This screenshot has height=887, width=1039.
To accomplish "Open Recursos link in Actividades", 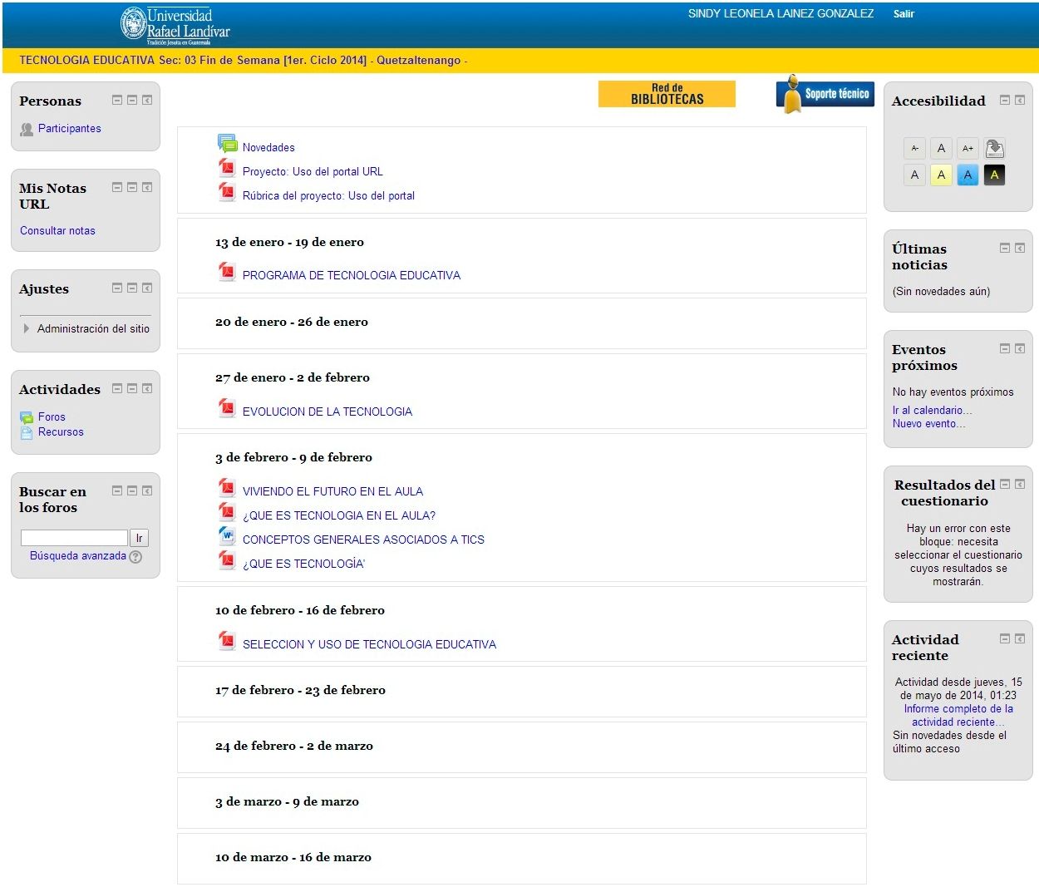I will point(61,432).
